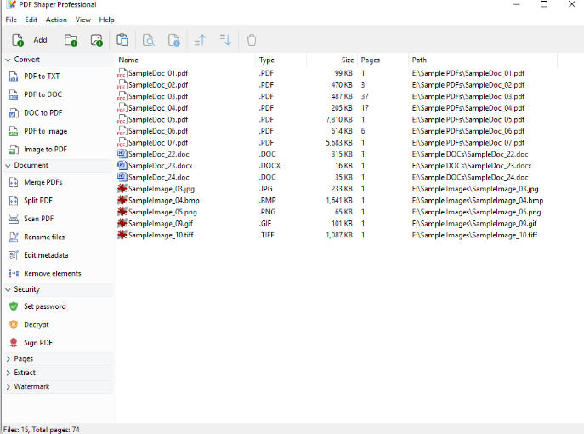Image resolution: width=584 pixels, height=434 pixels.
Task: Click the Remove (trash) toolbar icon
Action: click(x=252, y=40)
